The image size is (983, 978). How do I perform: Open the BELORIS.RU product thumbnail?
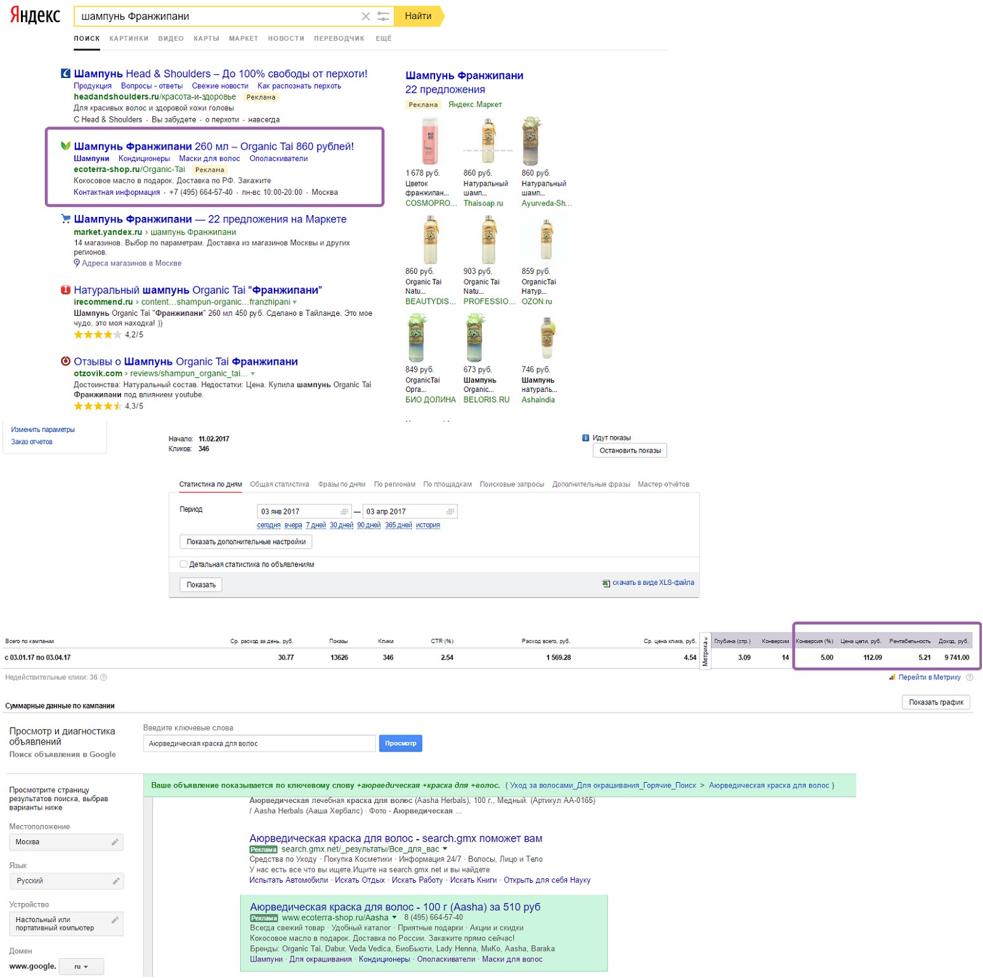click(x=474, y=337)
